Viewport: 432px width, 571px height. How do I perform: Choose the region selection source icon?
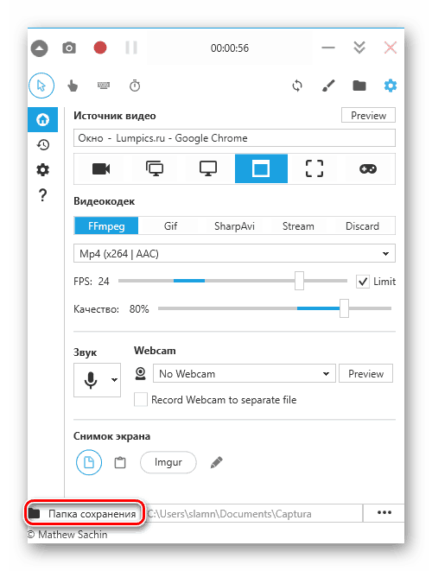(x=314, y=169)
